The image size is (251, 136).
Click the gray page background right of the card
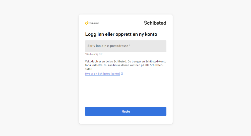tap(212, 68)
